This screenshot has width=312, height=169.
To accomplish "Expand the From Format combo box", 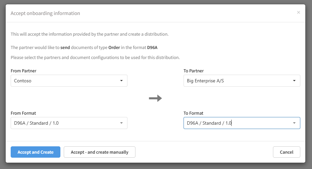I will pyautogui.click(x=67, y=123).
